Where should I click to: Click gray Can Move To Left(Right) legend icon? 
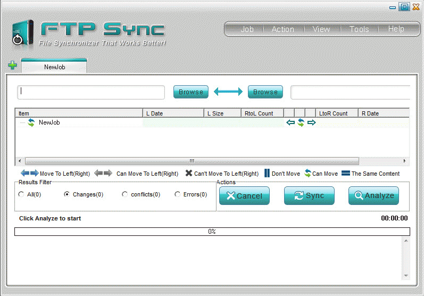pyautogui.click(x=103, y=173)
